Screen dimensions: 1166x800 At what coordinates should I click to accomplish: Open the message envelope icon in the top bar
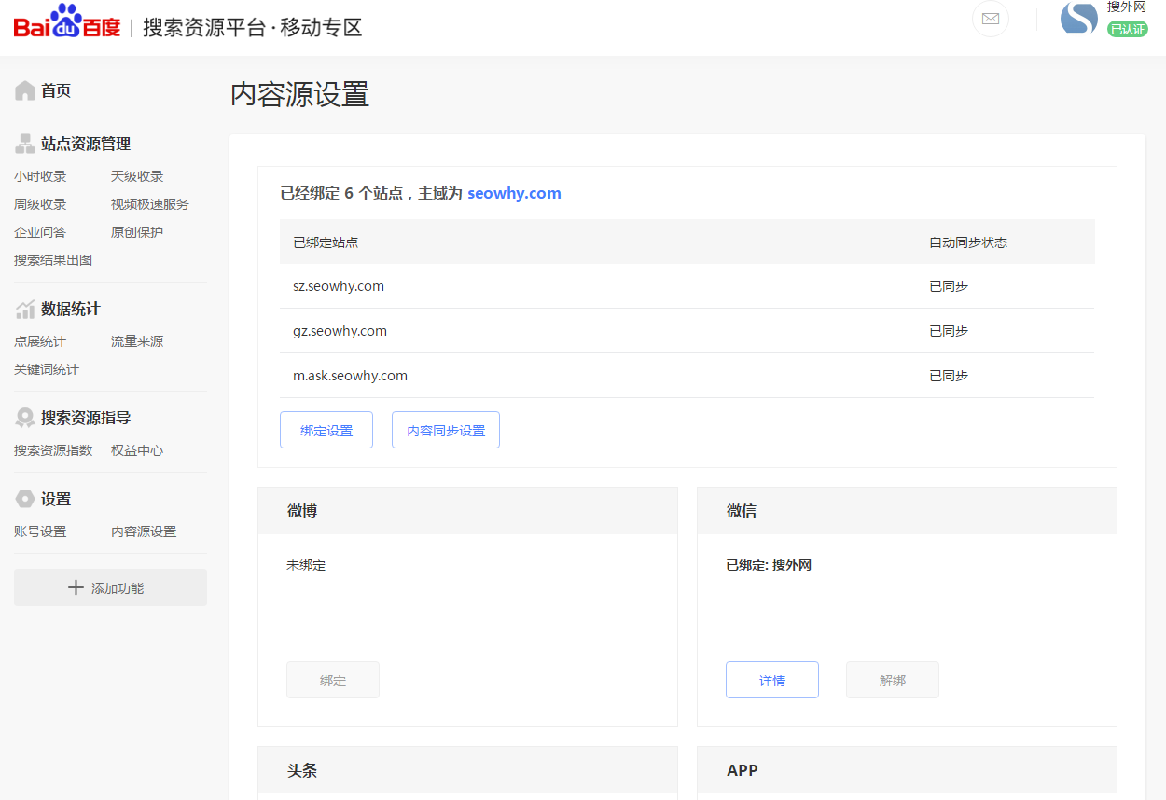click(x=990, y=20)
